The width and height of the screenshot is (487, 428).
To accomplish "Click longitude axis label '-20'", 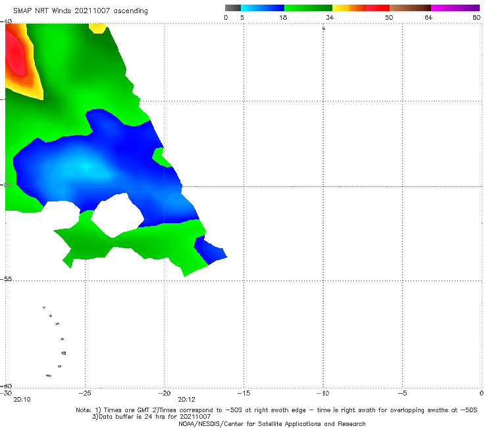I will [165, 393].
